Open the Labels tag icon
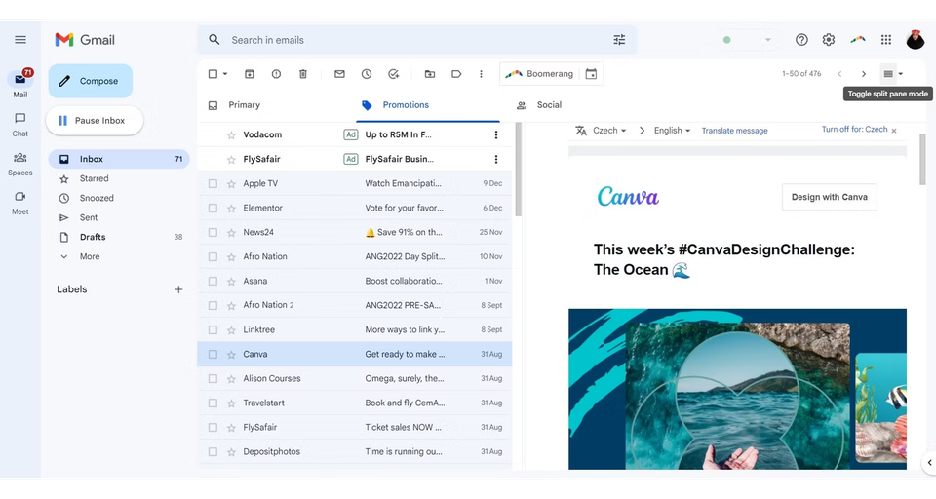This screenshot has width=936, height=499. point(456,74)
